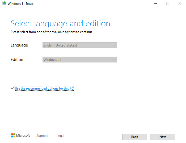Click the Next button
This screenshot has width=186, height=143.
pyautogui.click(x=163, y=137)
